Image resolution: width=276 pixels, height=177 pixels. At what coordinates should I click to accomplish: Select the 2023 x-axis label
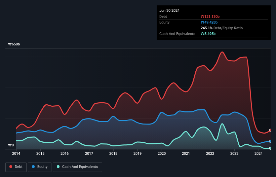coord(234,153)
